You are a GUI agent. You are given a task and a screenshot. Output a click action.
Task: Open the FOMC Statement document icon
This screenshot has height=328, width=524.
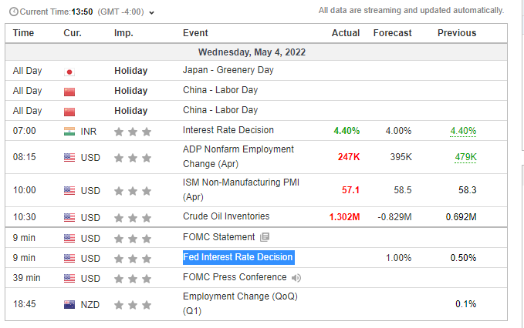tap(265, 237)
